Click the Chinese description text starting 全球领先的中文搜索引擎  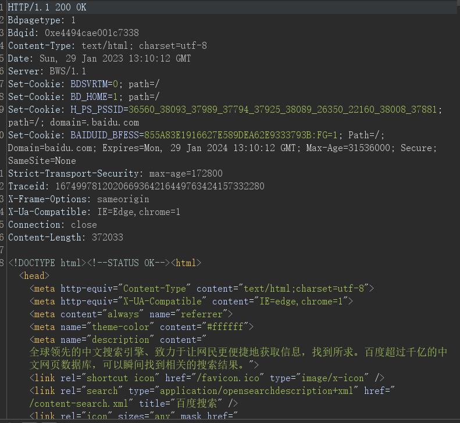238,352
